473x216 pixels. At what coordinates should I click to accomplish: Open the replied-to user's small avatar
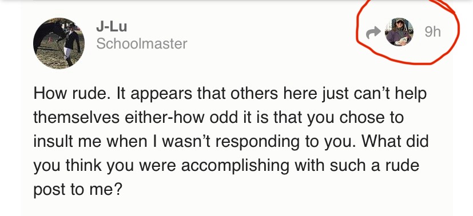(x=399, y=31)
